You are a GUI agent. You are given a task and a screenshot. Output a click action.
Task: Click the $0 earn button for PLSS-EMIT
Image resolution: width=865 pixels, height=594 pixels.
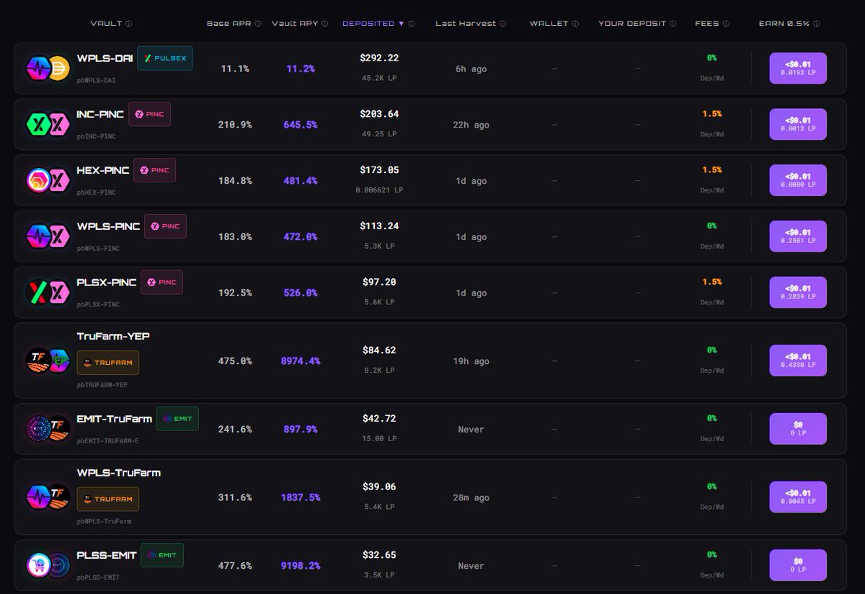(x=798, y=565)
